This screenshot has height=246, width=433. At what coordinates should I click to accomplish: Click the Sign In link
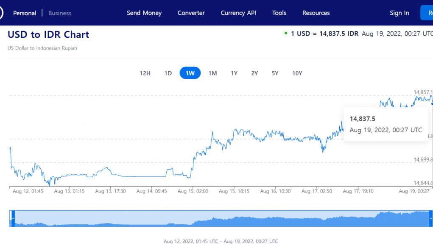(x=399, y=13)
